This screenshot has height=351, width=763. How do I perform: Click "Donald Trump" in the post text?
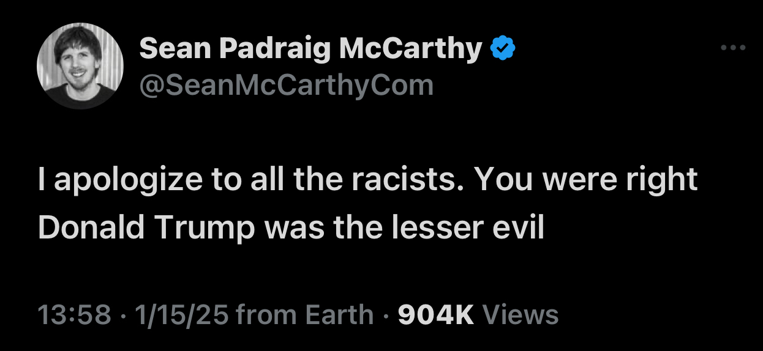[146, 227]
